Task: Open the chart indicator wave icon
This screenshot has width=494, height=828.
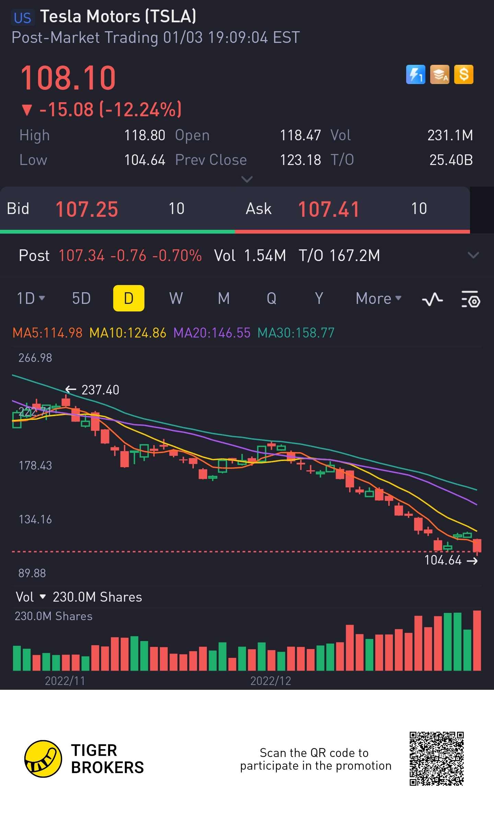Action: tap(432, 299)
